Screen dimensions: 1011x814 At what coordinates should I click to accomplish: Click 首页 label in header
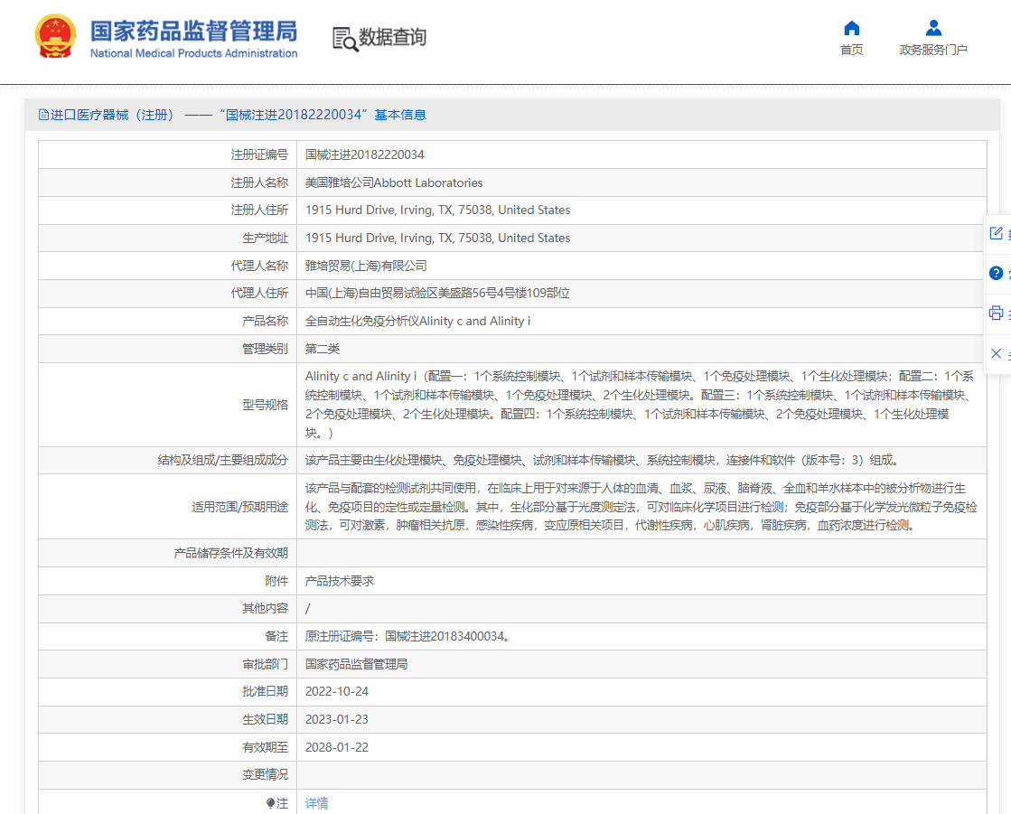click(x=852, y=50)
